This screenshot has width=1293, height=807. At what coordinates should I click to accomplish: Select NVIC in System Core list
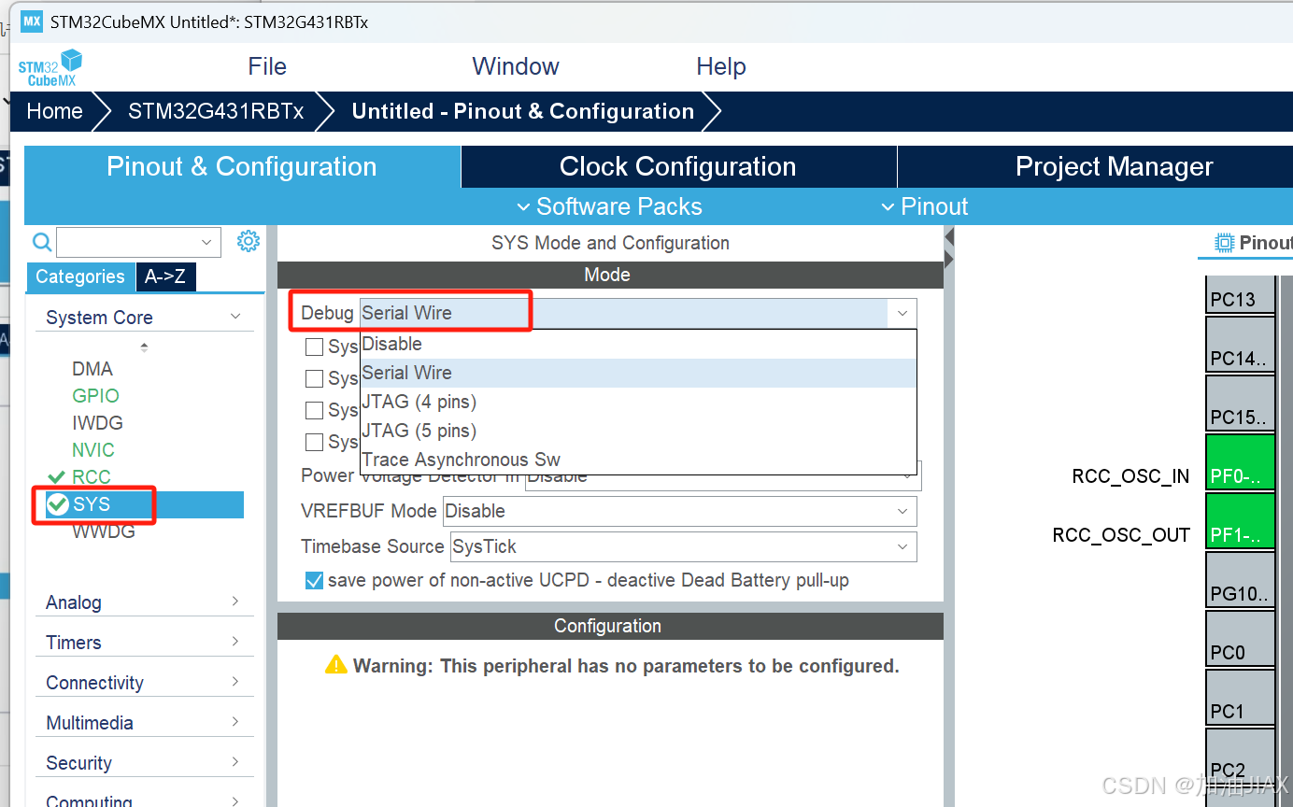coord(93,450)
